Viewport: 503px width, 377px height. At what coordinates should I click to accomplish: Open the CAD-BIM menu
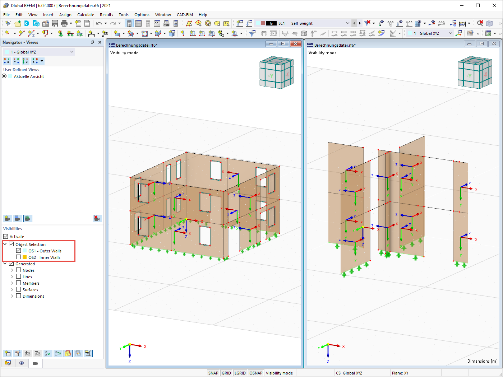(x=185, y=15)
